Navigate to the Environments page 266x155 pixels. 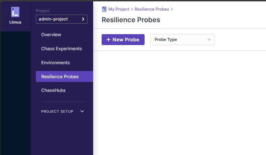tap(55, 62)
